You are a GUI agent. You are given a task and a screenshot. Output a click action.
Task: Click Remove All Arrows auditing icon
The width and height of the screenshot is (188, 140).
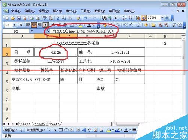click(x=138, y=25)
